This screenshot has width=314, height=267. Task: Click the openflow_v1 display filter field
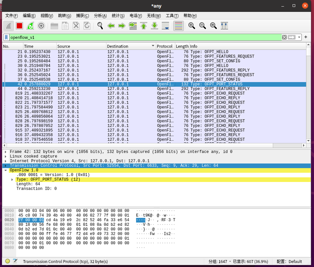point(145,37)
